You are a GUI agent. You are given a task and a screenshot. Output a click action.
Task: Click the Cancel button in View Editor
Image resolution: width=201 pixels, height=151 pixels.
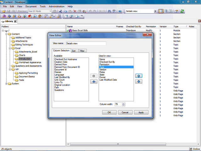125,112
